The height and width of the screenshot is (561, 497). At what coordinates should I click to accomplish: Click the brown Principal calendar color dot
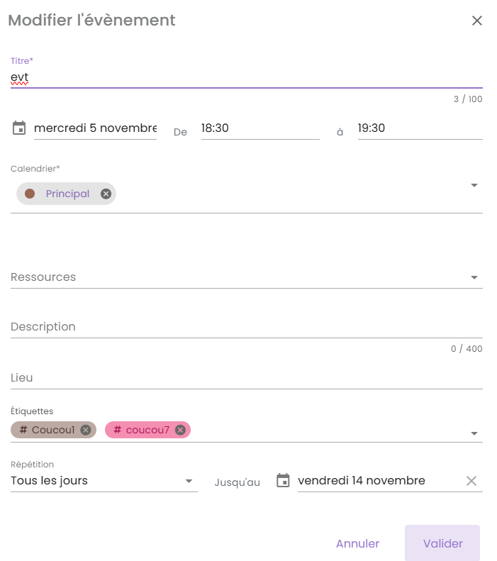[30, 194]
